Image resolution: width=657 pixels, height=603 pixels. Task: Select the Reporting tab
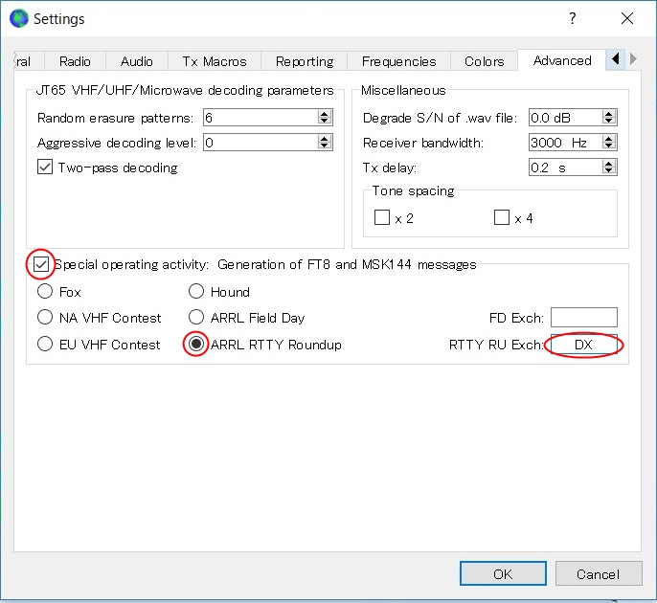tap(305, 61)
